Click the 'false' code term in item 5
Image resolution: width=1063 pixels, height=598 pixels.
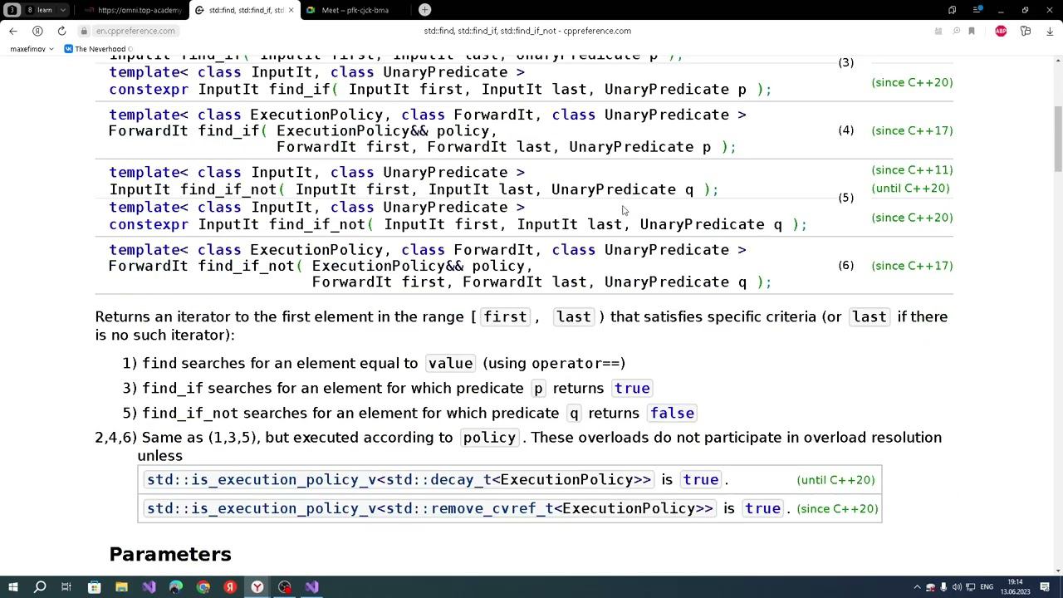(x=672, y=413)
